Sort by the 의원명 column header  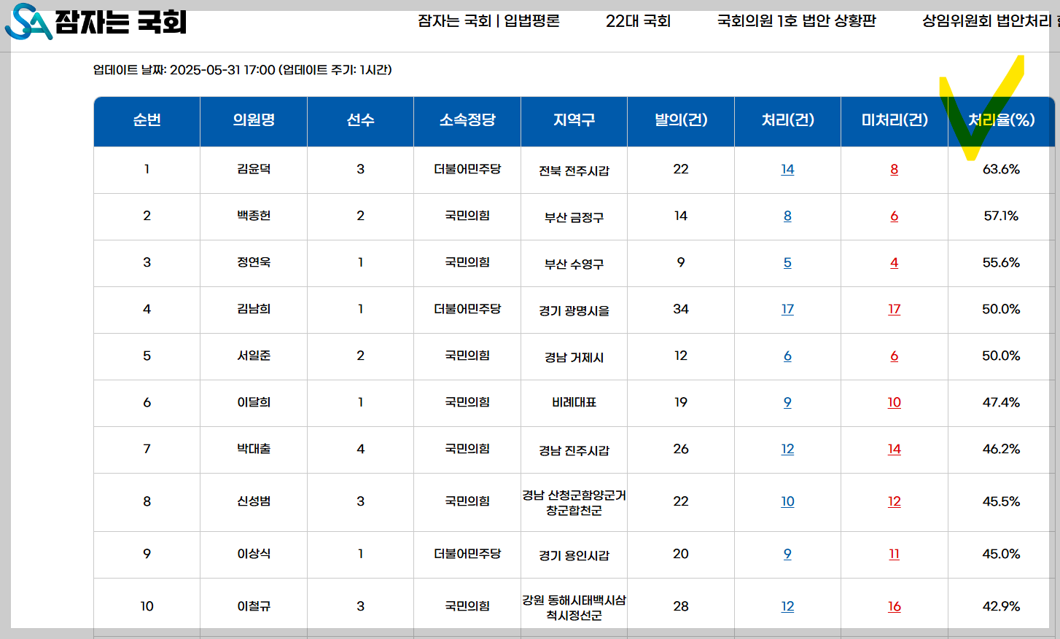(x=254, y=120)
